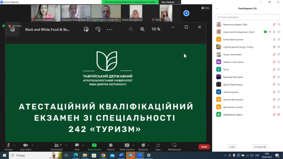Click microphone icon for Сергій Цвілий

point(274,47)
